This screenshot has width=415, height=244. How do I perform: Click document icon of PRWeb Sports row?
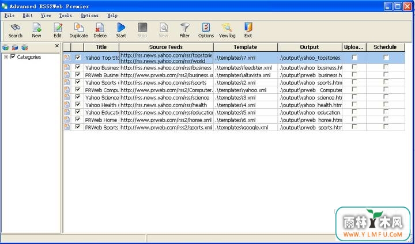click(67, 127)
